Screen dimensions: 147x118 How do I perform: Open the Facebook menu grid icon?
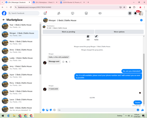coord(130,13)
